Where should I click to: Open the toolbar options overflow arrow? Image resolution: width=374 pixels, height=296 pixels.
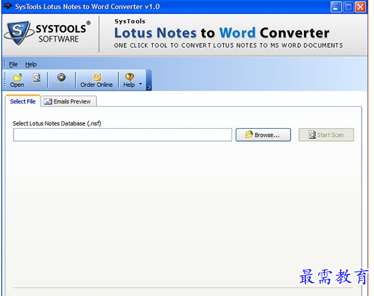[149, 87]
